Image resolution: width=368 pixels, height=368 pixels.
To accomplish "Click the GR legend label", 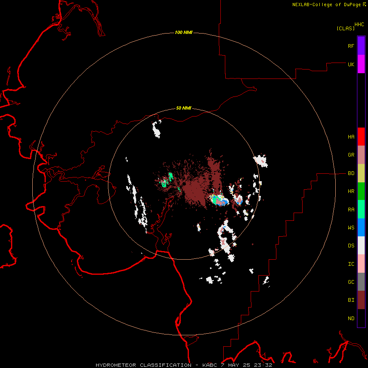I will coord(351,155).
